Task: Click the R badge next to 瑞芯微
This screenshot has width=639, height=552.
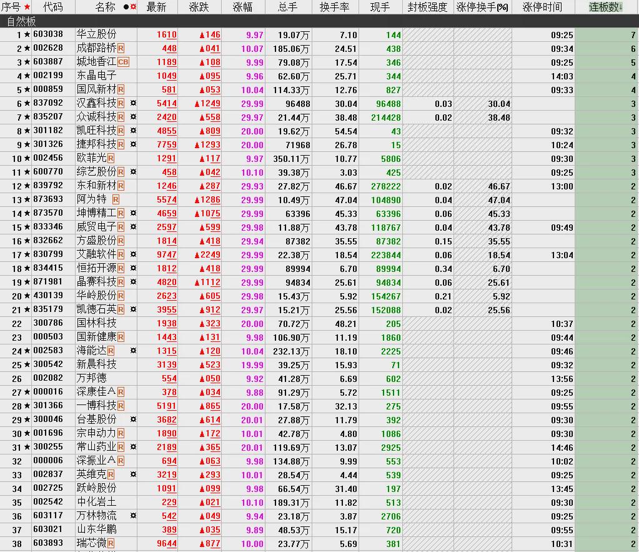Action: (x=111, y=543)
